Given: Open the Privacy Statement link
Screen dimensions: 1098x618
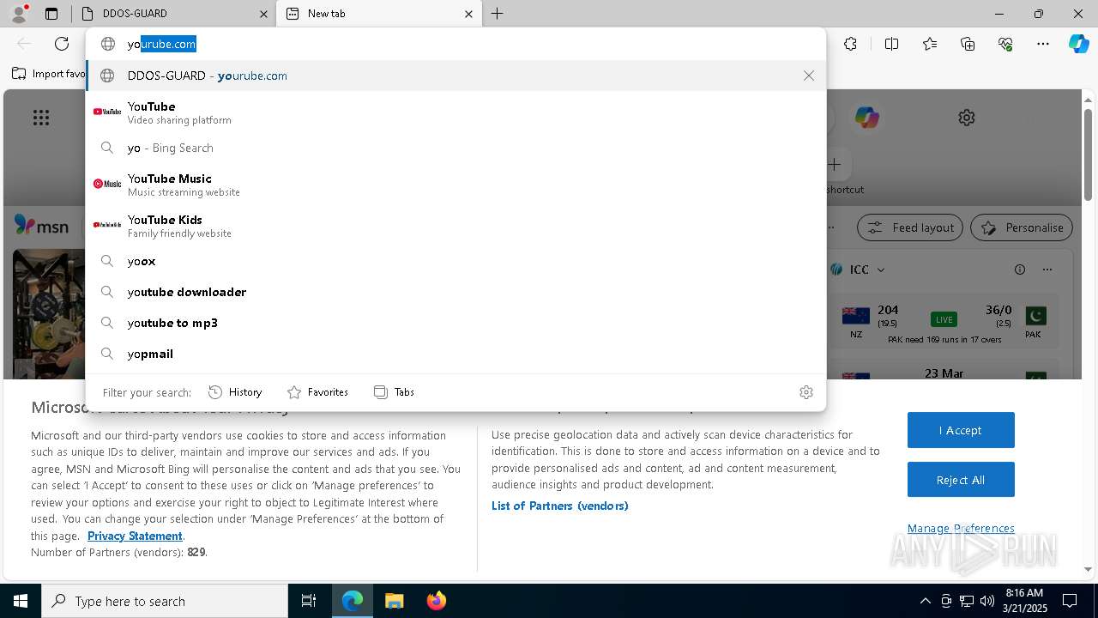Looking at the screenshot, I should (135, 536).
